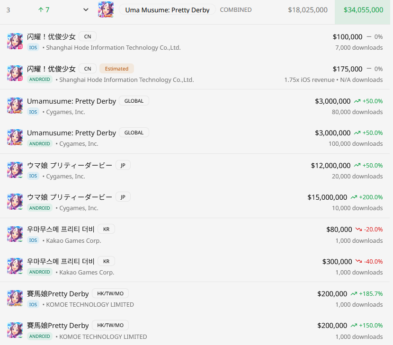
Task: Click the CN tag next to Estimated badge
Action: point(88,69)
